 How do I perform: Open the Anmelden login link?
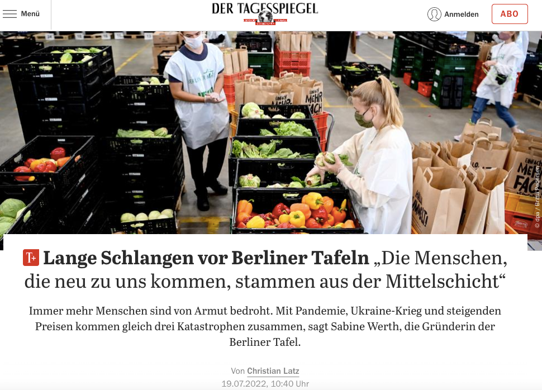coord(461,14)
